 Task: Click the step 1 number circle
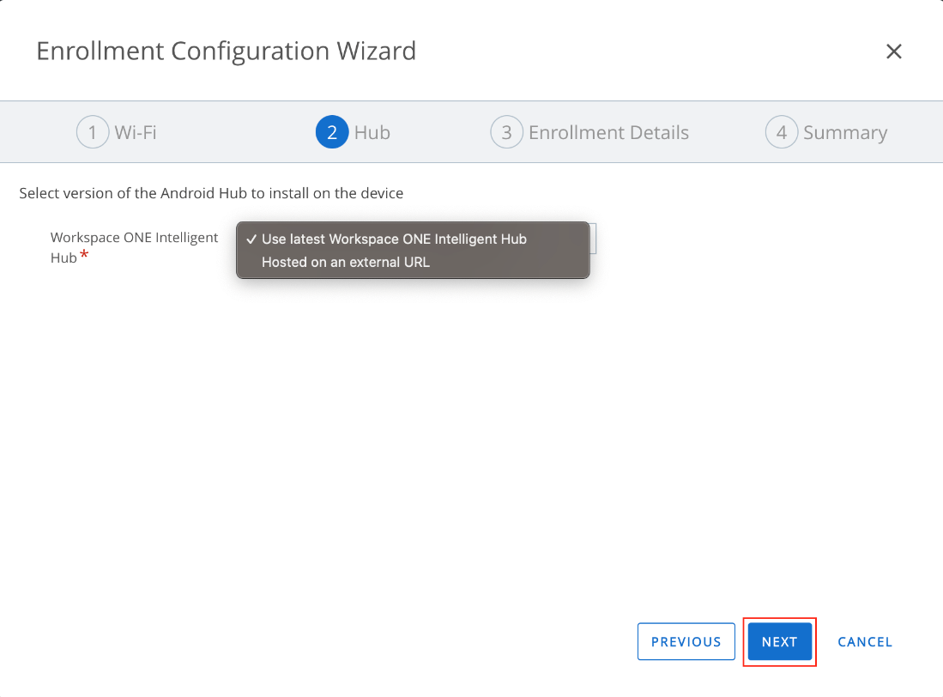[93, 133]
